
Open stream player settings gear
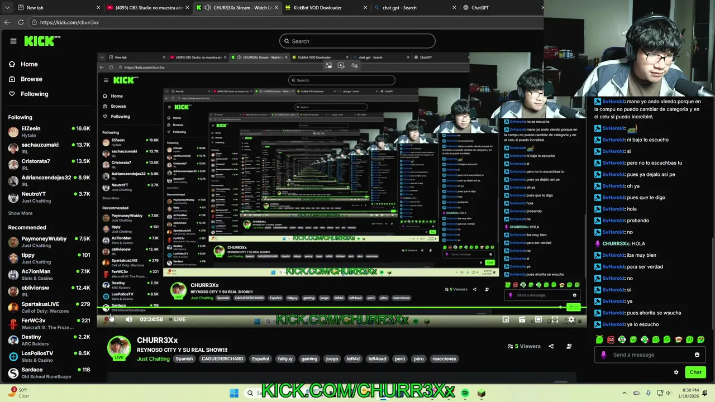click(571, 319)
